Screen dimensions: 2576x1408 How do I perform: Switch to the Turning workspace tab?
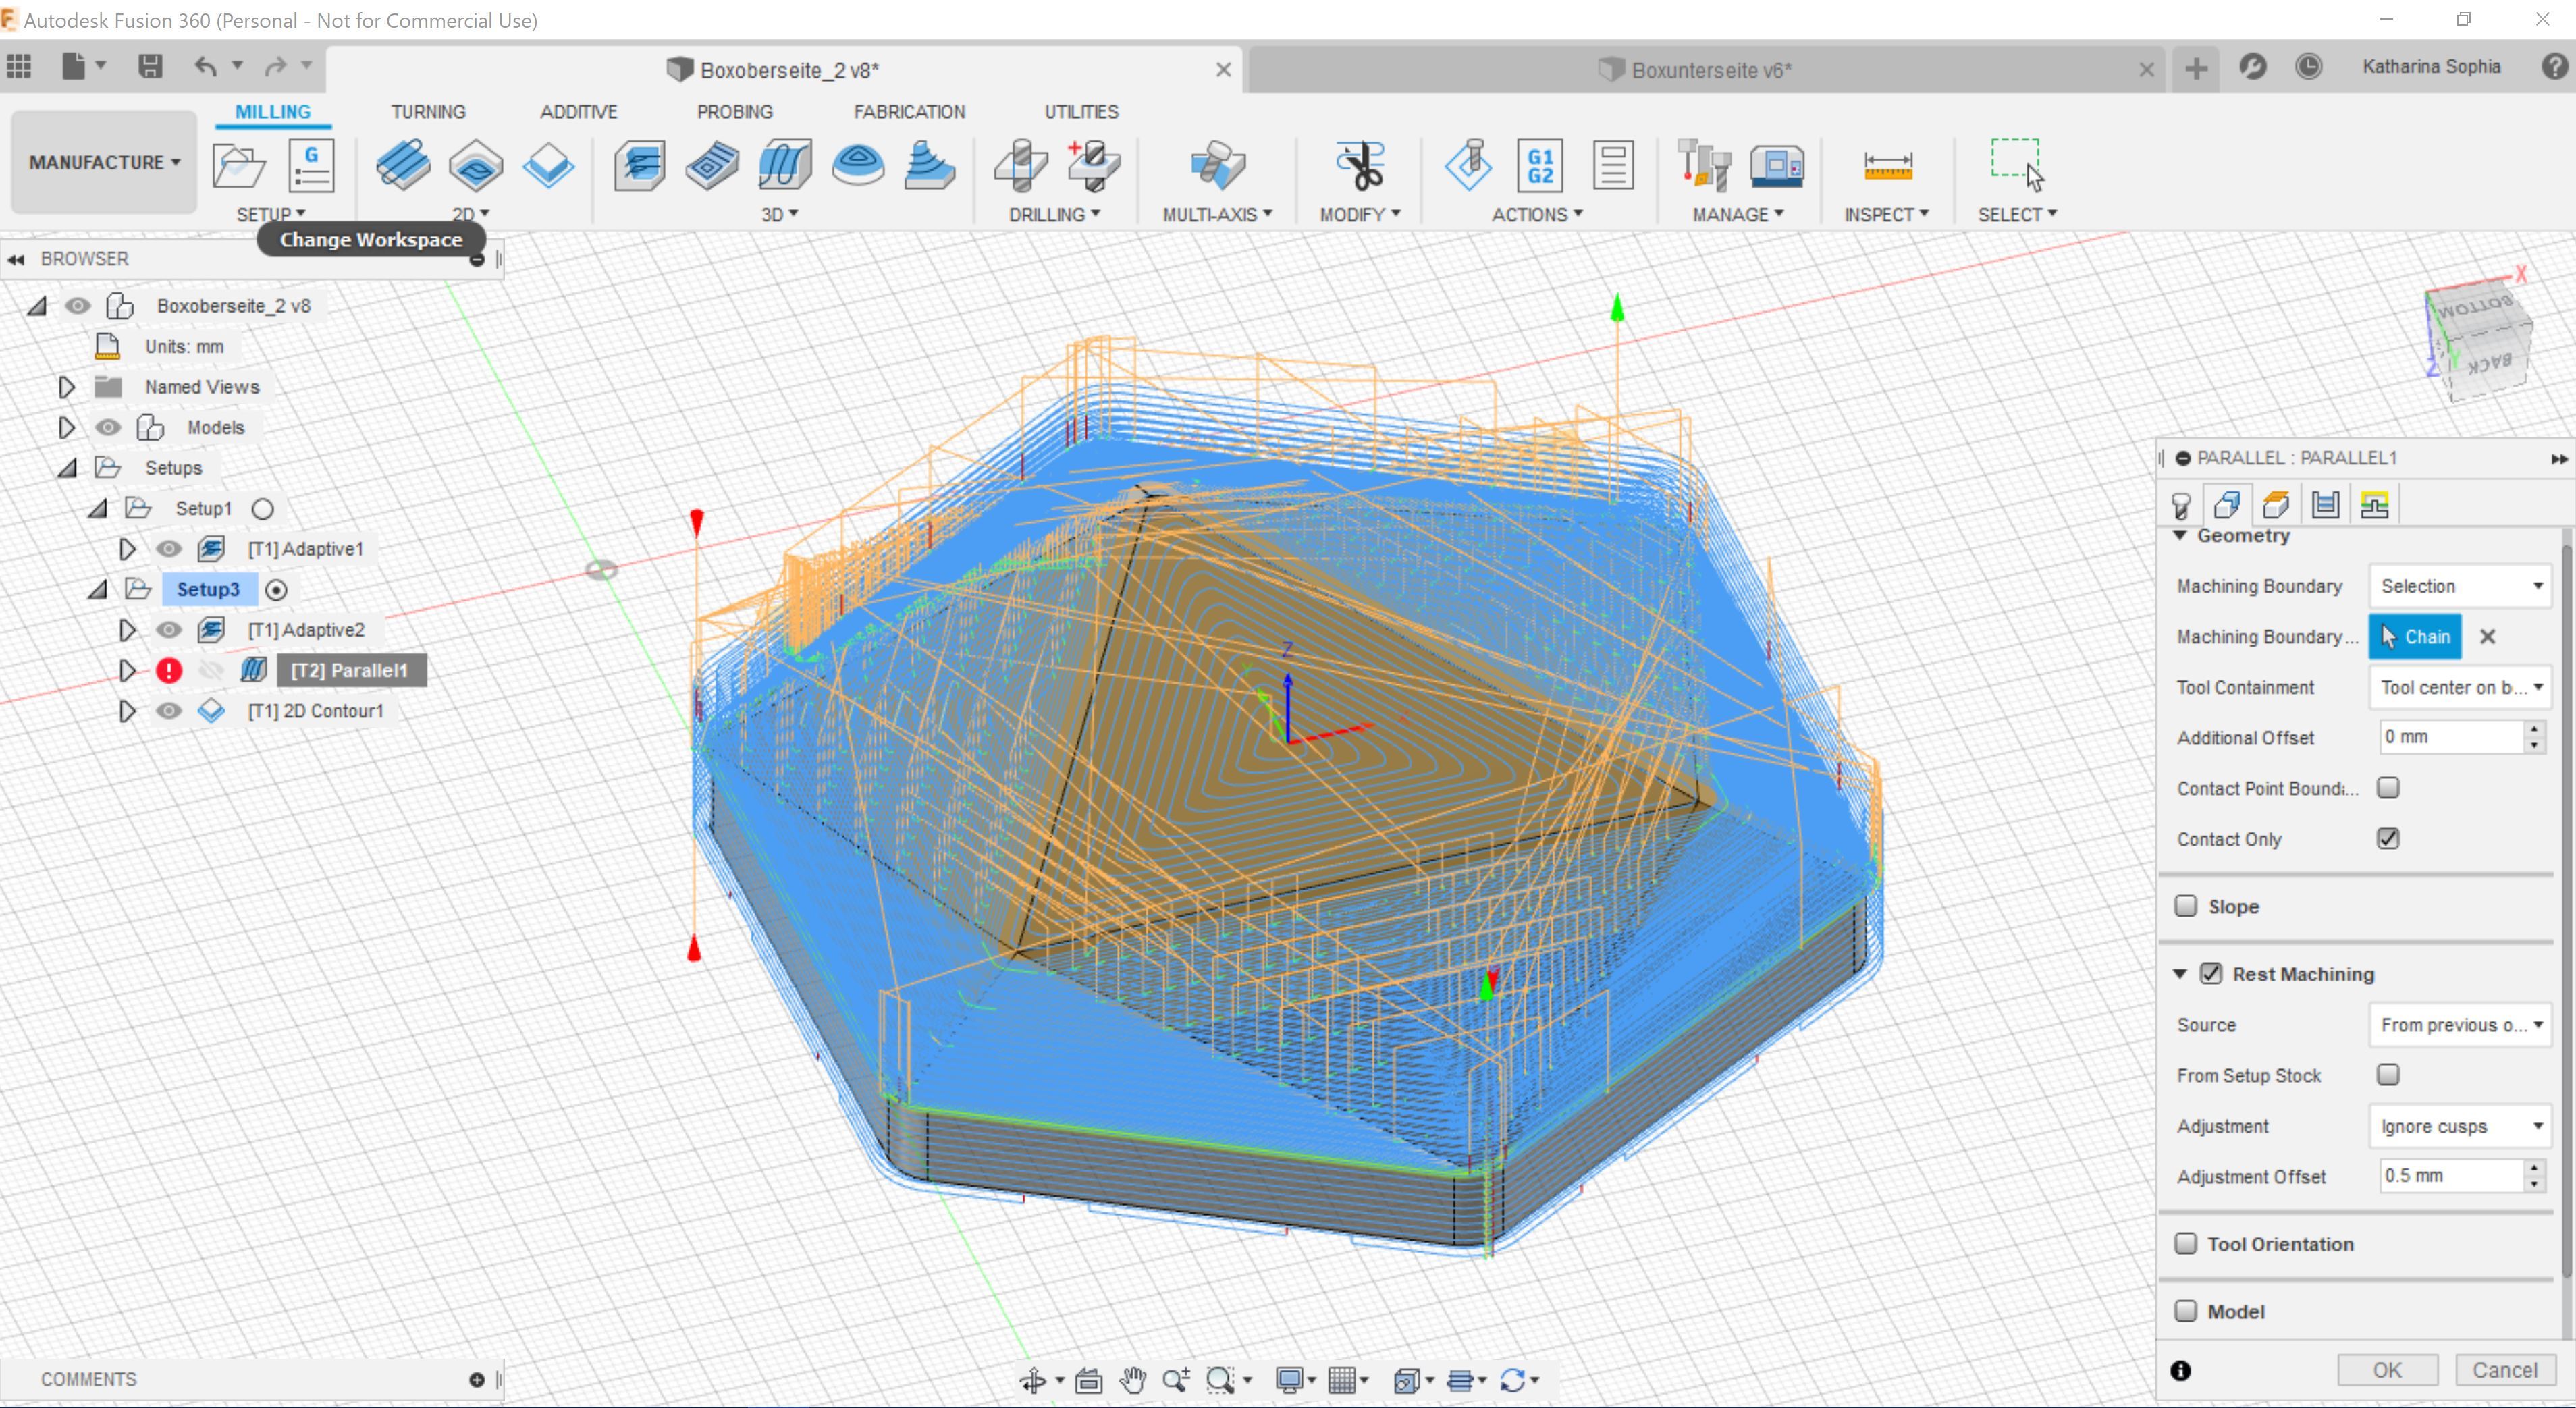click(427, 111)
